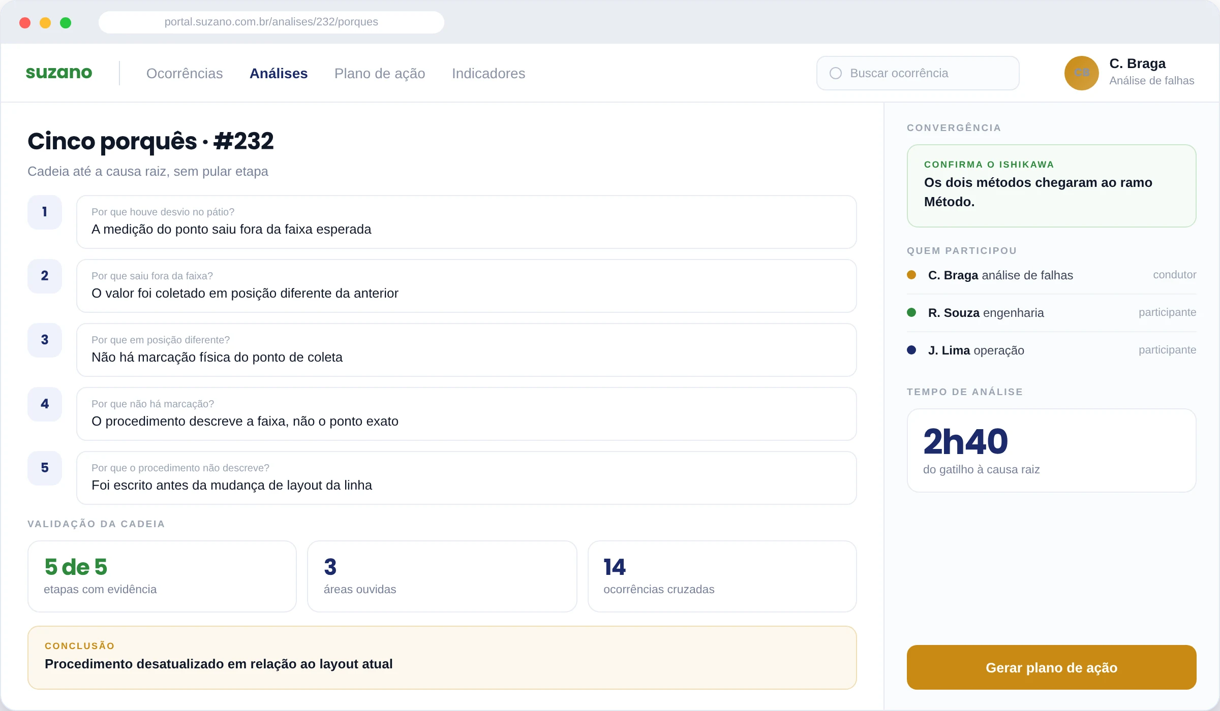This screenshot has height=711, width=1220.
Task: Open the Análises tab
Action: [279, 74]
